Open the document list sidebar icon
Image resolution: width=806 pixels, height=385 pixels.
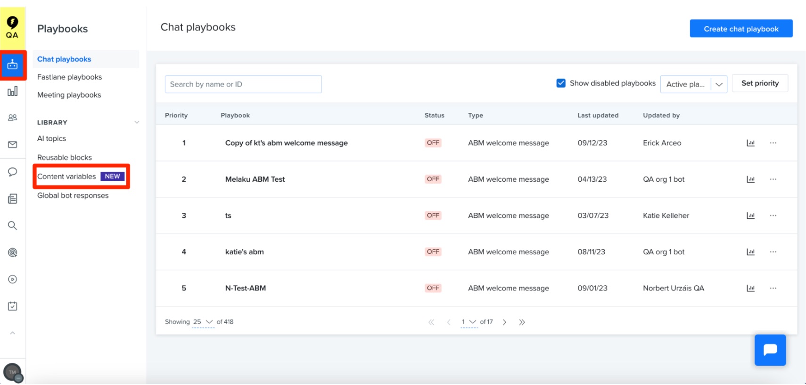pyautogui.click(x=13, y=199)
